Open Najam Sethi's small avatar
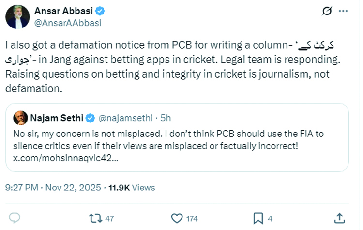Screen dimensions: 363x230 (20, 118)
